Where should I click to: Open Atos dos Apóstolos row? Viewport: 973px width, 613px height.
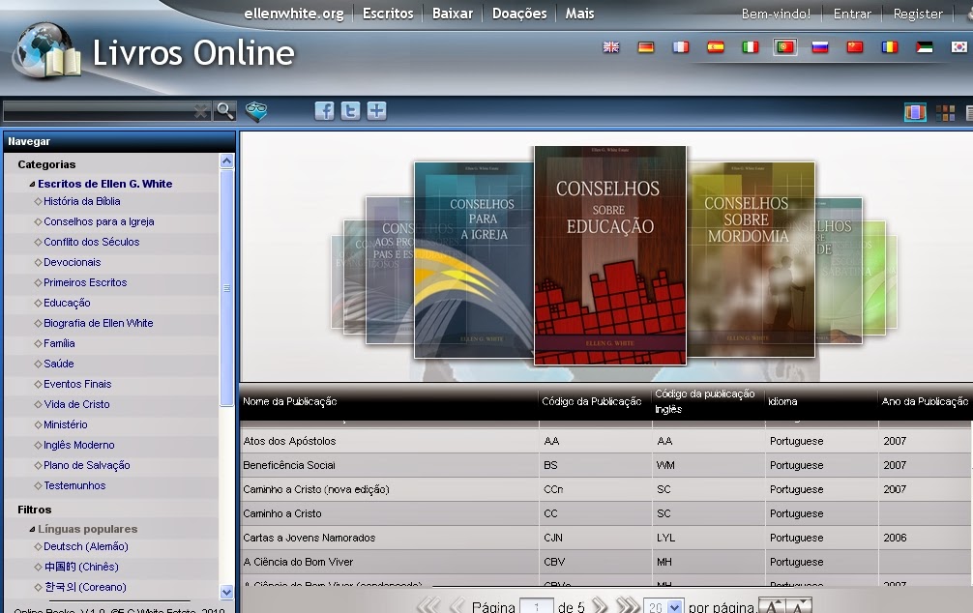coord(605,441)
